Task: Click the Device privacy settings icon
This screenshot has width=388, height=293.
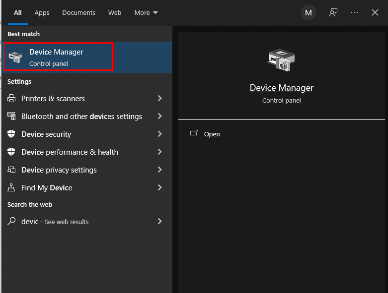Action: (x=11, y=170)
